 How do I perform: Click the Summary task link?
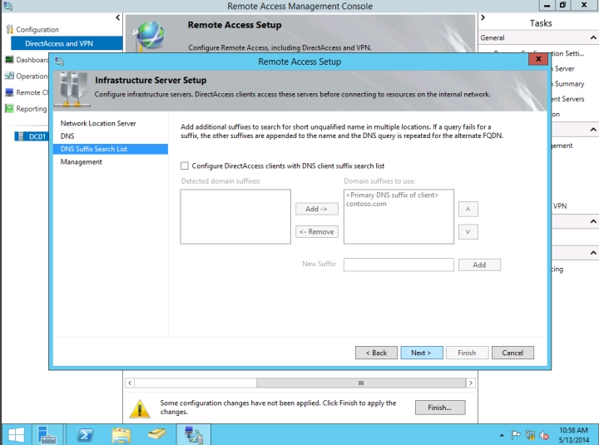tap(569, 84)
